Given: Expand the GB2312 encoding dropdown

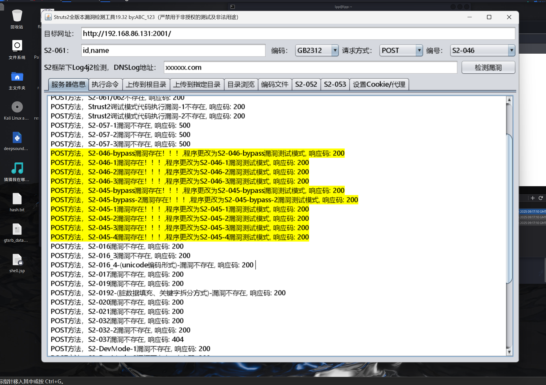Looking at the screenshot, I should tap(335, 50).
